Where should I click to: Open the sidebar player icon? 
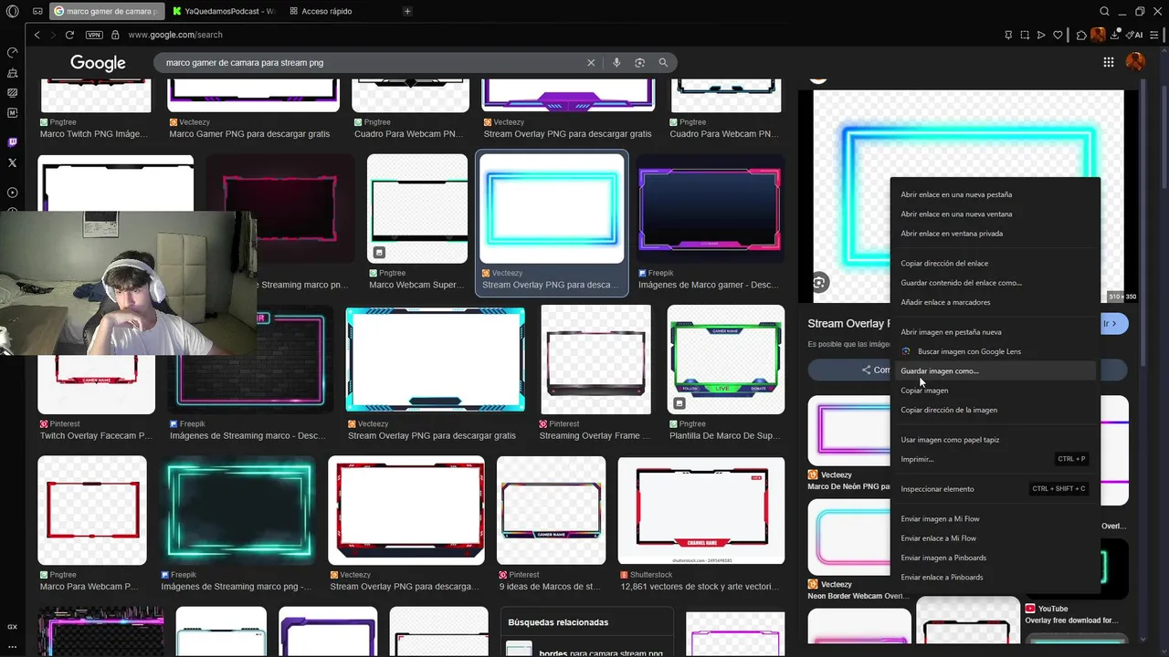pyautogui.click(x=12, y=193)
